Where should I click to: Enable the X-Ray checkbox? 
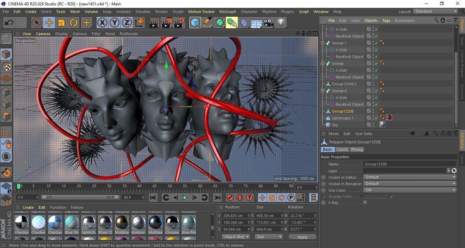(x=365, y=203)
